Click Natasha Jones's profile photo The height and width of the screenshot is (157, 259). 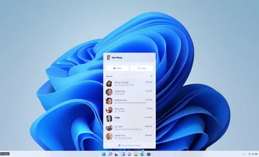(109, 101)
